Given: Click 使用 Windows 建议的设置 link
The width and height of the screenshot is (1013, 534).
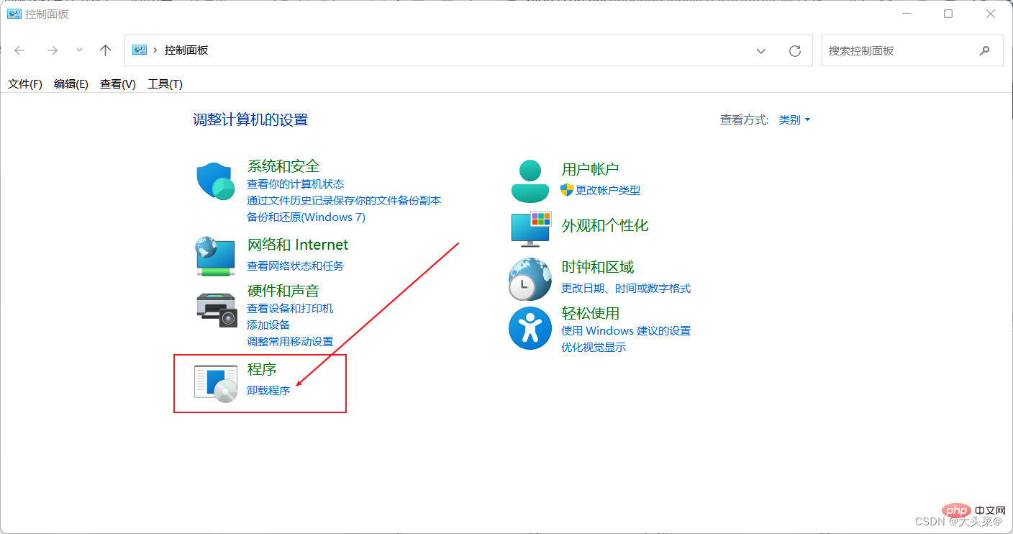Looking at the screenshot, I should click(626, 331).
